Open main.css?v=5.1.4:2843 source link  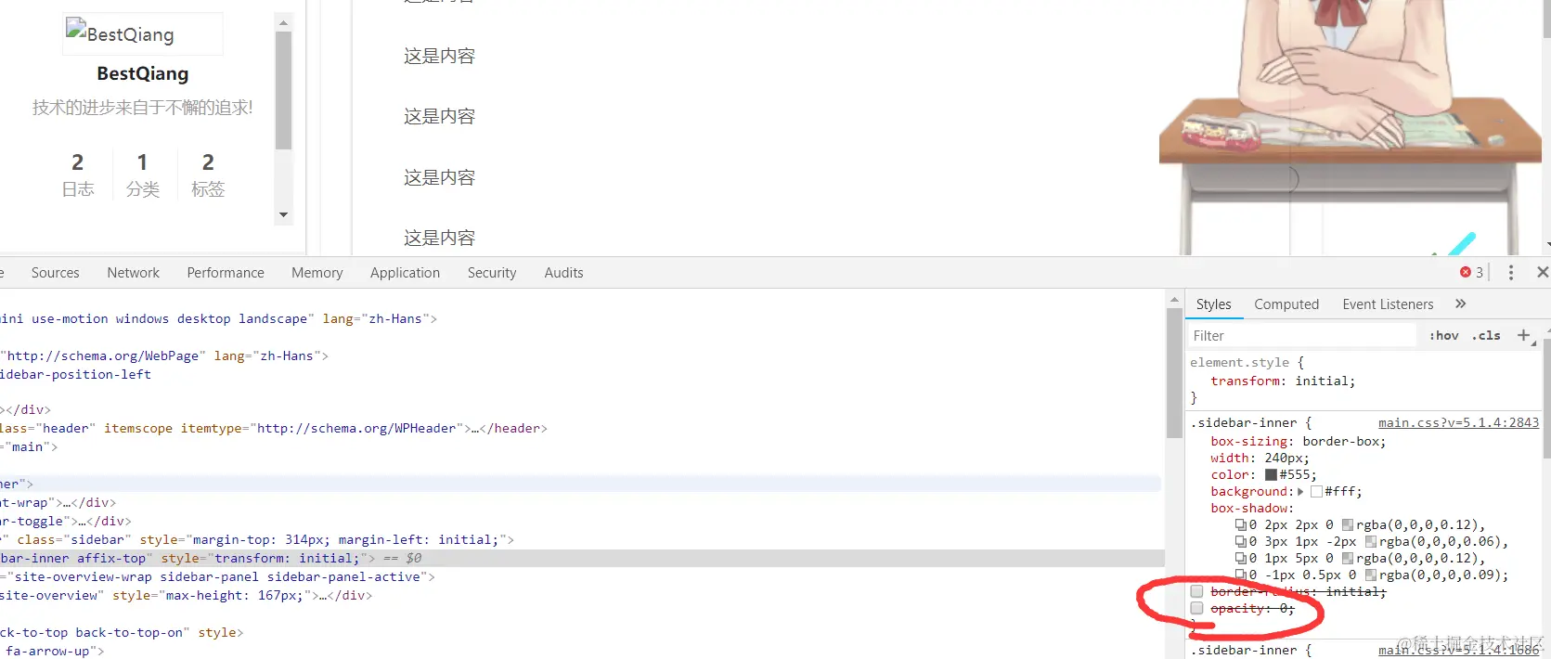1458,422
